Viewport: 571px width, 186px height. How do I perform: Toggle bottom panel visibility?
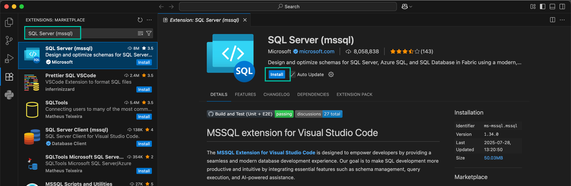(552, 6)
